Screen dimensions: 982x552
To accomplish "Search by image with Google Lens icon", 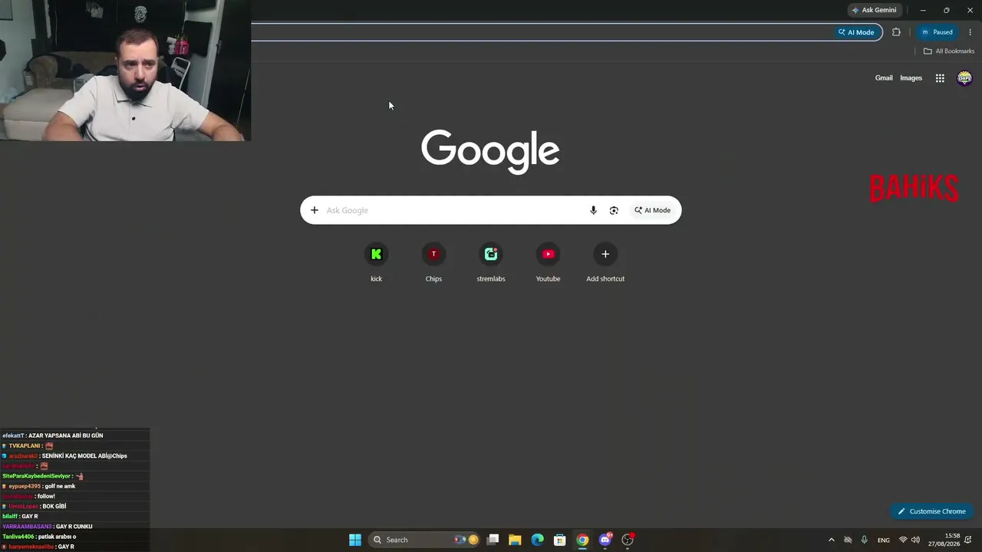I will [614, 210].
